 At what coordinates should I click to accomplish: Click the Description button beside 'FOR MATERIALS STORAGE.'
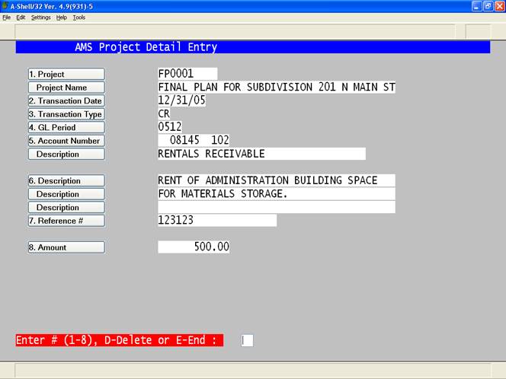(66, 194)
